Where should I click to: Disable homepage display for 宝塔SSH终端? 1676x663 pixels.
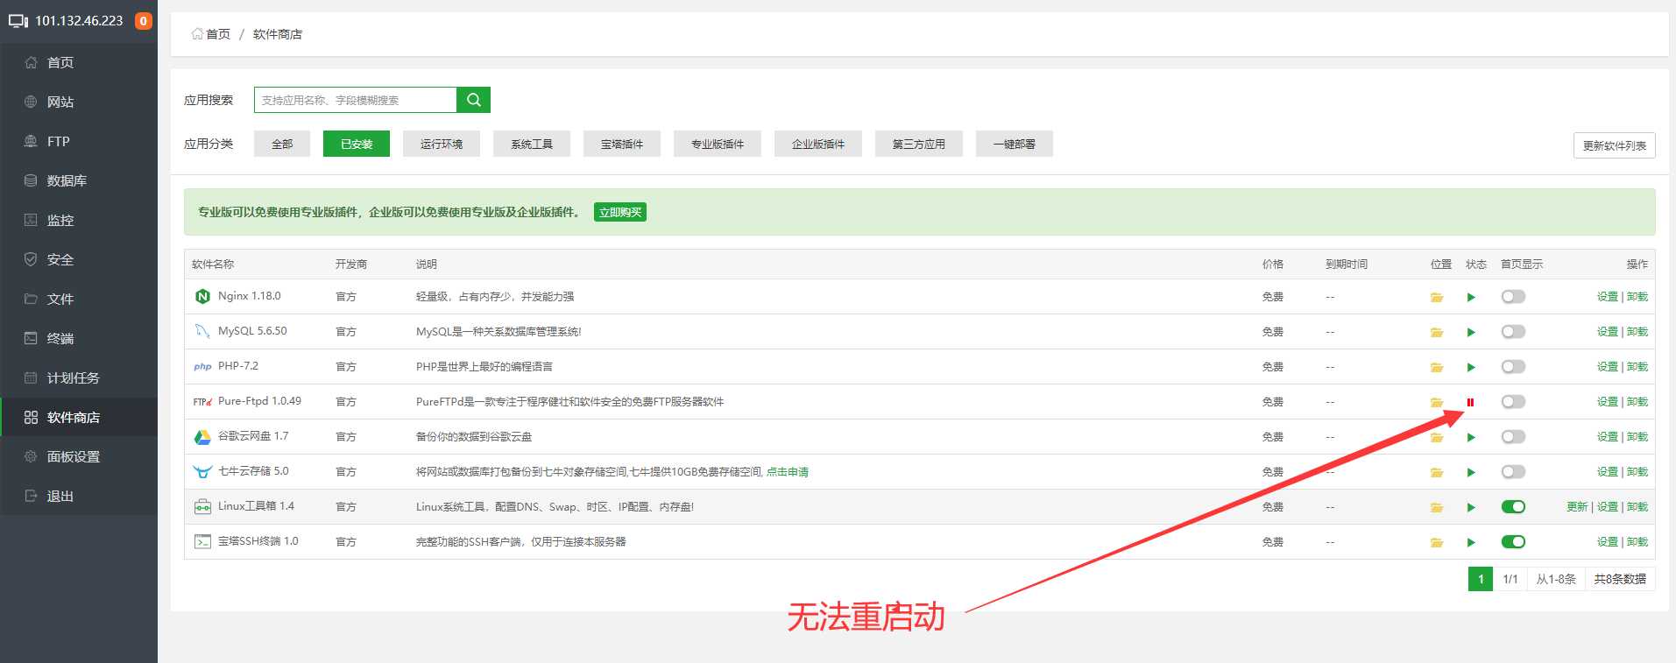(x=1513, y=542)
